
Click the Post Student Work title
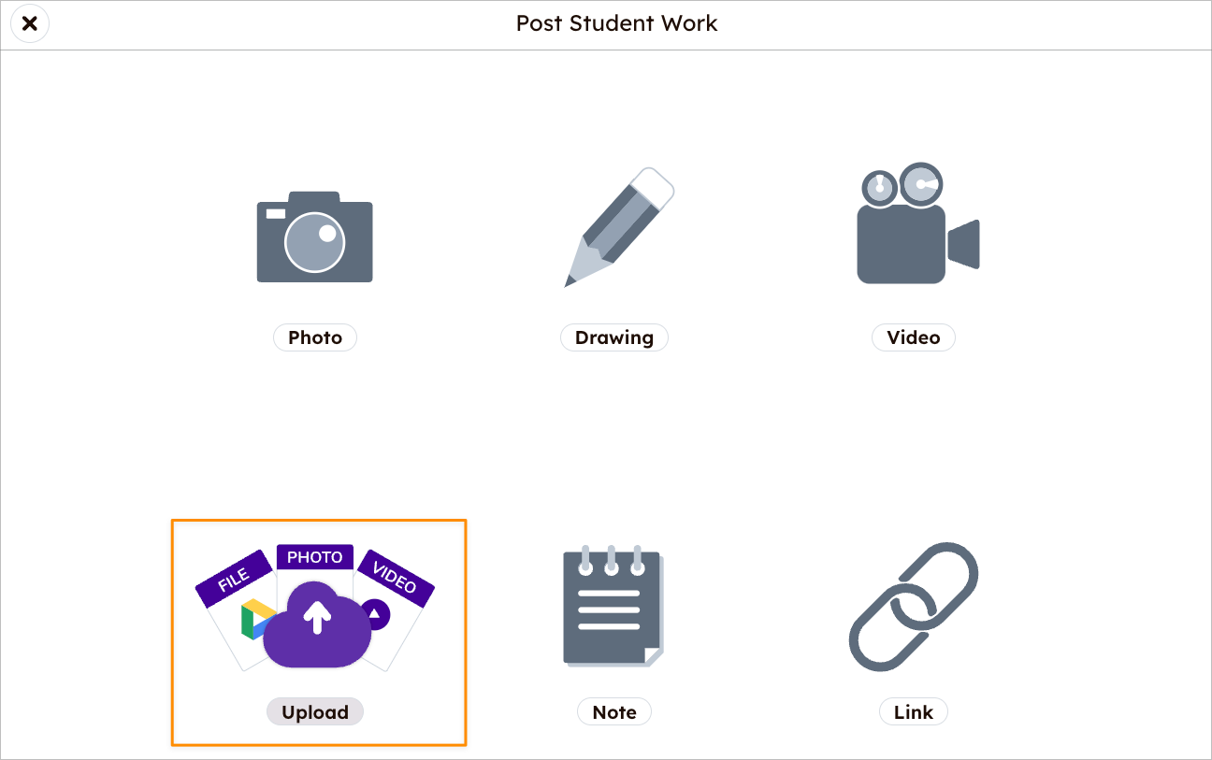pos(616,23)
